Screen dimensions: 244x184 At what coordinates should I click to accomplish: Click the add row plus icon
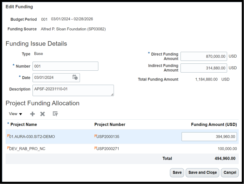[32, 114]
